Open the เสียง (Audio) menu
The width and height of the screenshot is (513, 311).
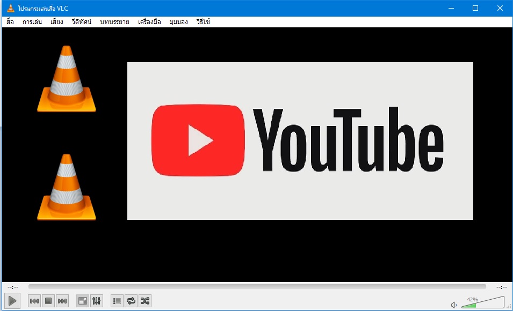click(x=57, y=22)
